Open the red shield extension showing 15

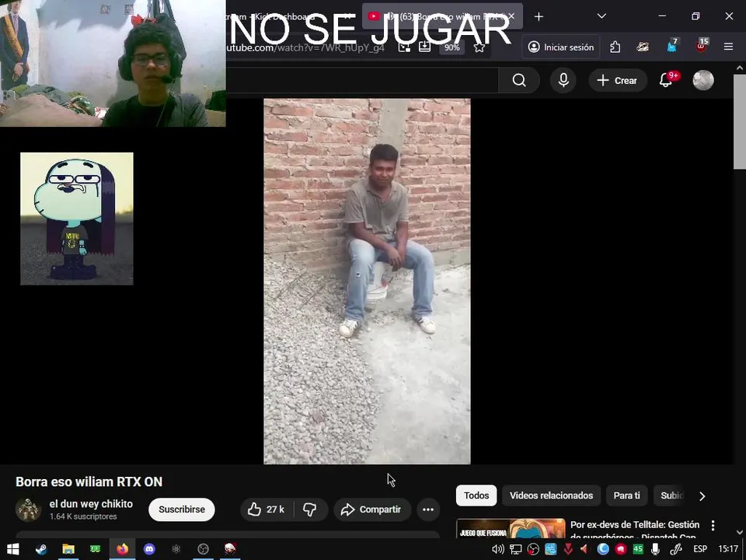coord(701,47)
